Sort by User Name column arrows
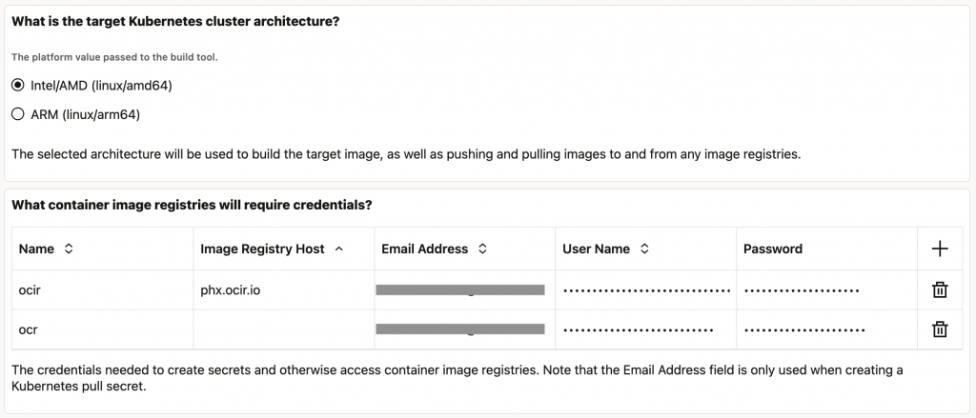The height and width of the screenshot is (418, 976). tap(644, 249)
